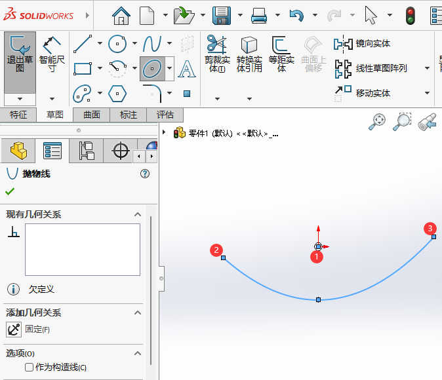Click Trim Entities 剪裁实体
Image resolution: width=442 pixels, height=380 pixels.
(x=217, y=54)
